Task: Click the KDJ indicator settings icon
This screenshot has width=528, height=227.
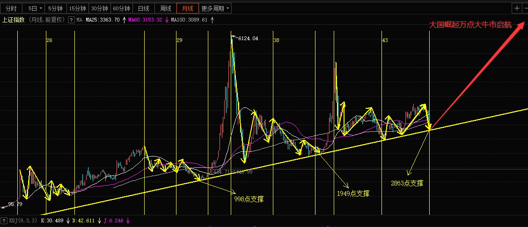Action: [4, 221]
